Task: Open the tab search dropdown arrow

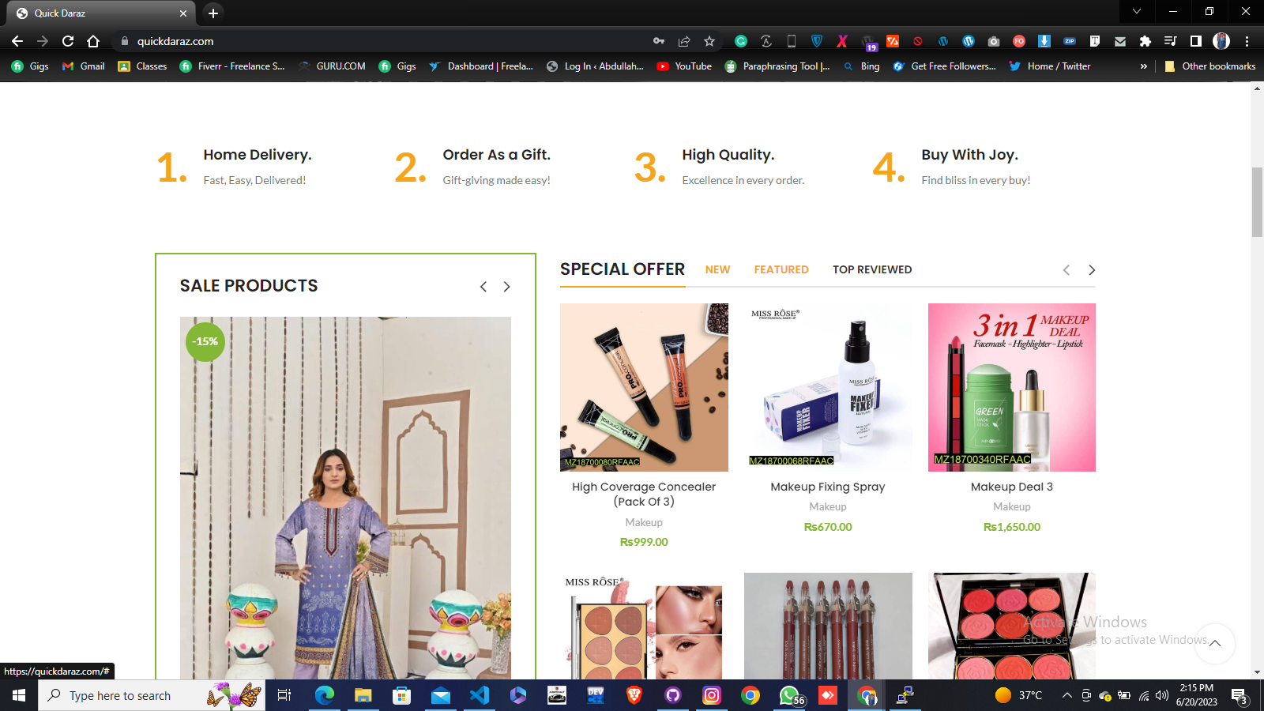Action: pos(1137,11)
